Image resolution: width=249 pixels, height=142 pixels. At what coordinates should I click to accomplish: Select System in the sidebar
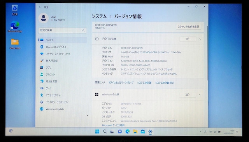tap(62, 40)
